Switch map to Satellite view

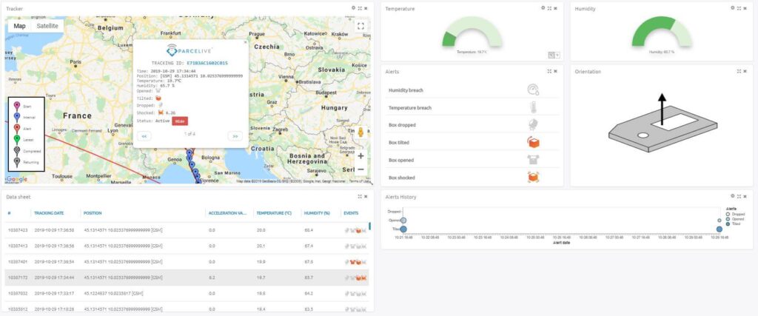pyautogui.click(x=47, y=26)
